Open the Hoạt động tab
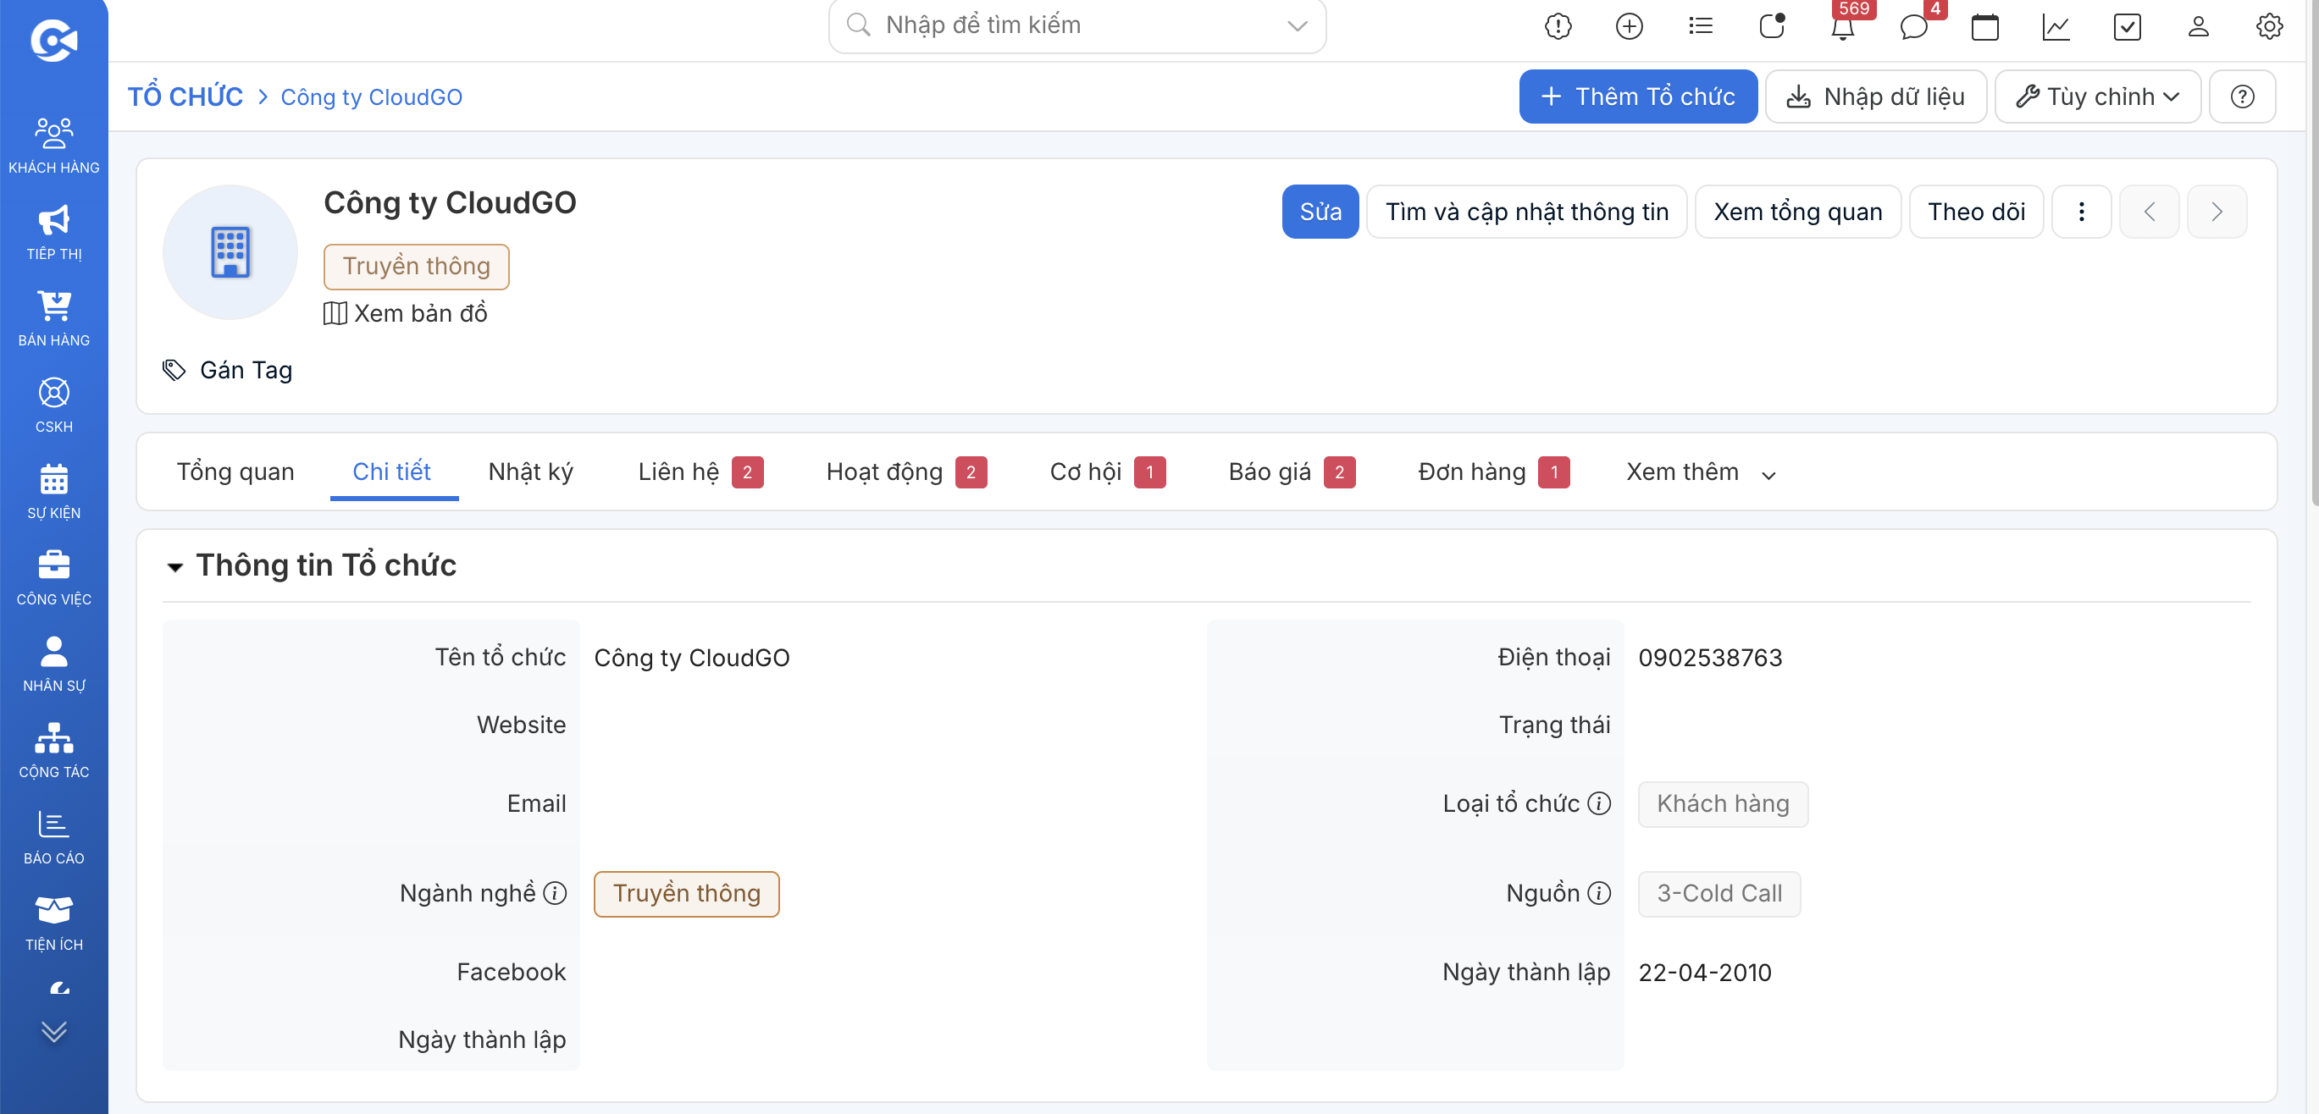The width and height of the screenshot is (2319, 1114). [905, 472]
